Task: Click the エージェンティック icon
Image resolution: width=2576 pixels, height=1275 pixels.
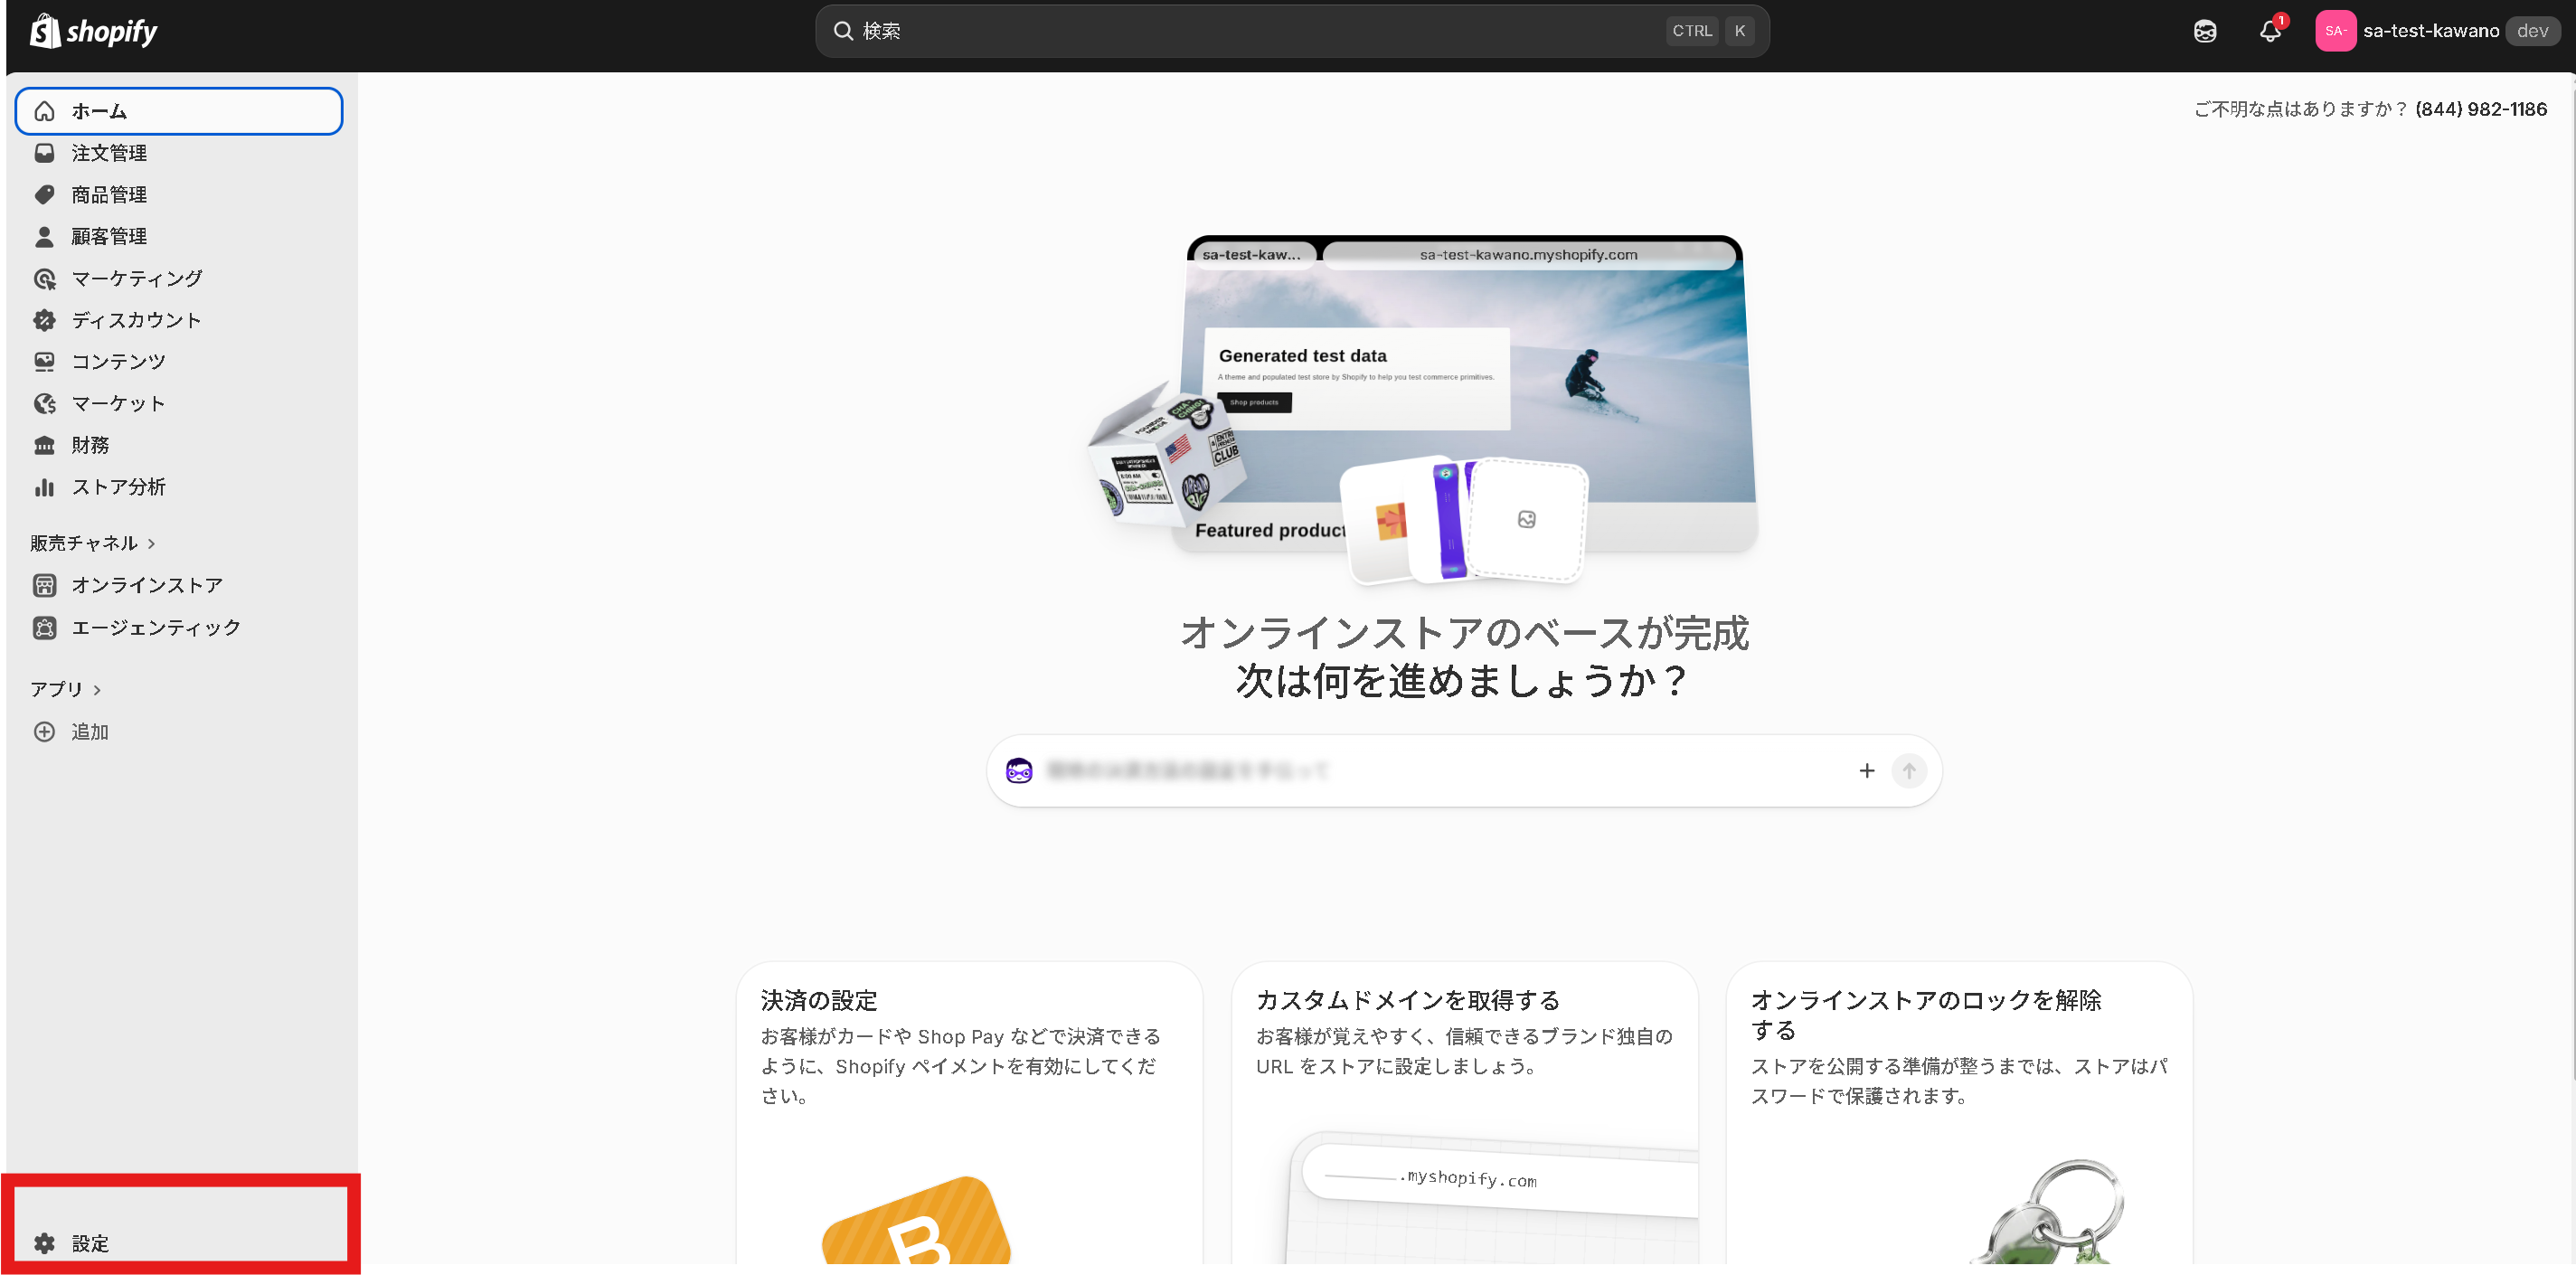Action: pyautogui.click(x=45, y=628)
